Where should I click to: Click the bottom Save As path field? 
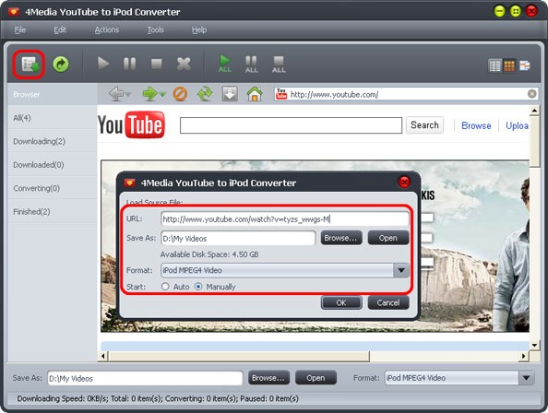145,379
